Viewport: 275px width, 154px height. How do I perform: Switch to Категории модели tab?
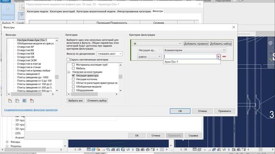point(37,12)
